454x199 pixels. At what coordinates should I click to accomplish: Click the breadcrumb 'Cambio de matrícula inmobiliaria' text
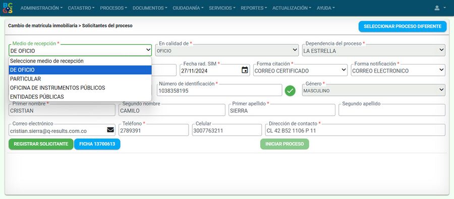coord(42,26)
